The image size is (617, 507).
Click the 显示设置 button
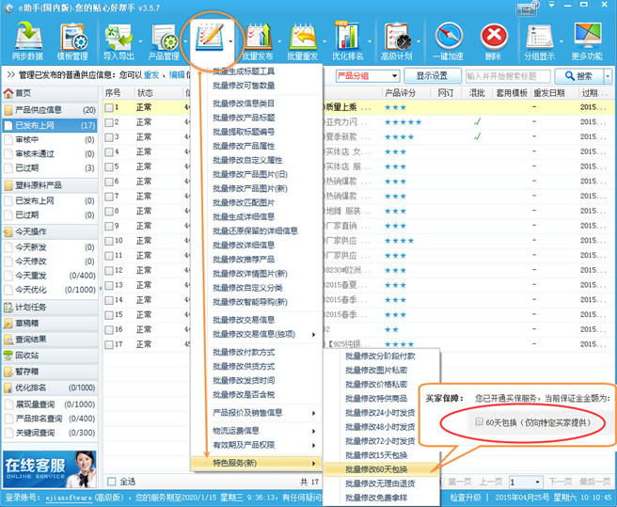tap(432, 76)
